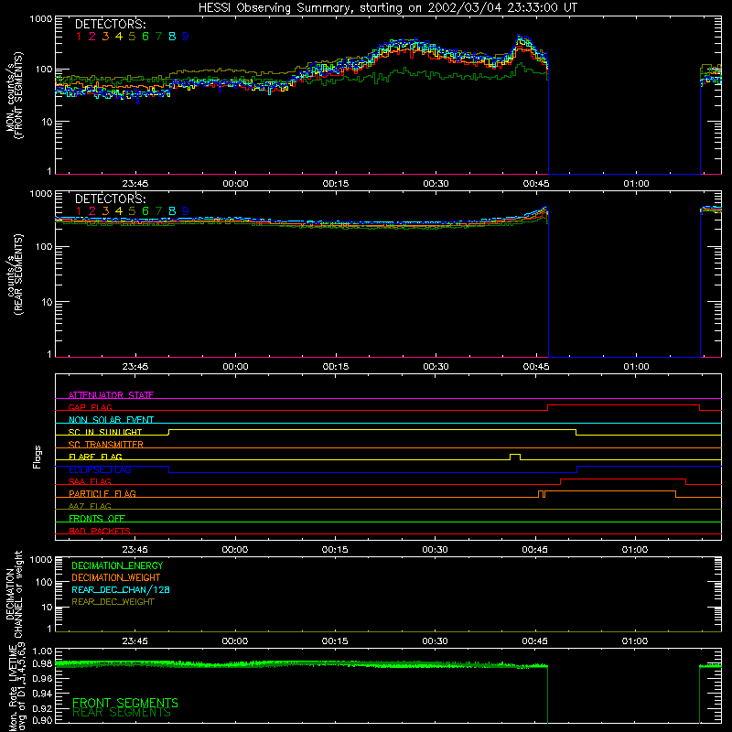The image size is (732, 732).
Task: Click the NON_SOLAR_EVENT flag label
Action: point(111,420)
